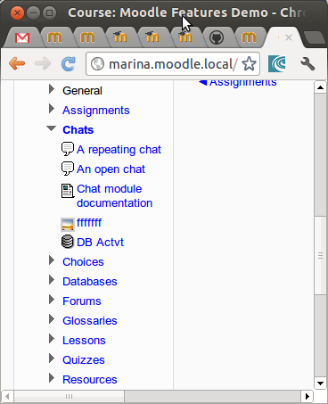Expand the Choices section arrow

tap(52, 260)
